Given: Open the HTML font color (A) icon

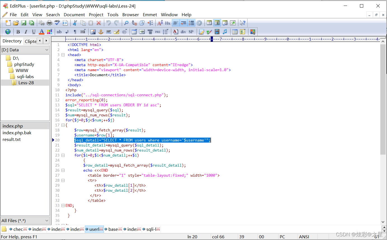Looking at the screenshot, I should click(x=42, y=32).
